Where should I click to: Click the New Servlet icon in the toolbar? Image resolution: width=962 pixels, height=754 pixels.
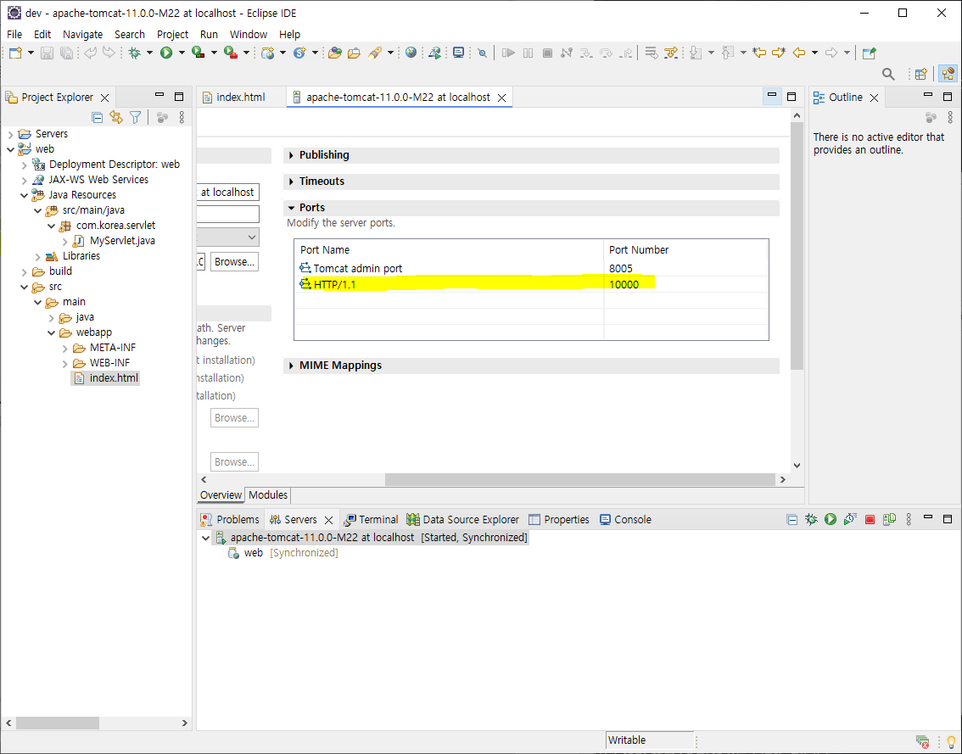pos(299,53)
